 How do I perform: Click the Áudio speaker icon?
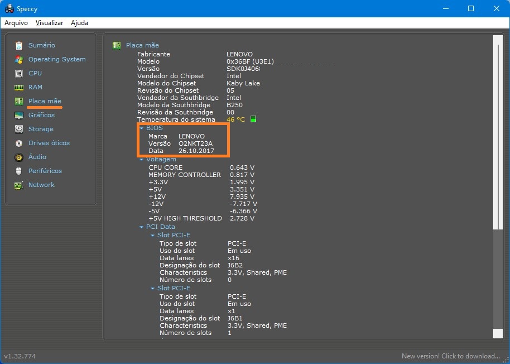click(19, 157)
